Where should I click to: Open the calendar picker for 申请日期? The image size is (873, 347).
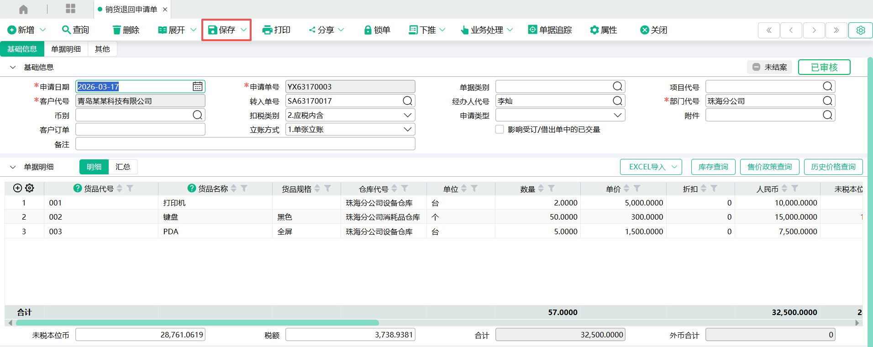[x=197, y=87]
